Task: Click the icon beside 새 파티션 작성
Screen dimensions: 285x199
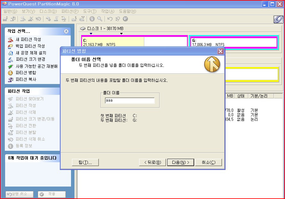Action: point(11,39)
